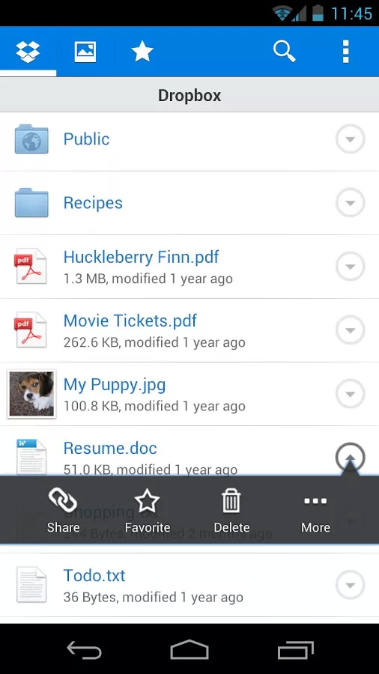Expand options for Movie Tickets.pdf
The image size is (379, 674).
(351, 330)
